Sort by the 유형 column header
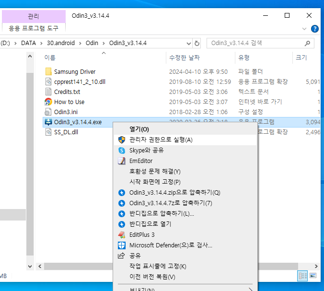This screenshot has height=291, width=324. point(244,58)
